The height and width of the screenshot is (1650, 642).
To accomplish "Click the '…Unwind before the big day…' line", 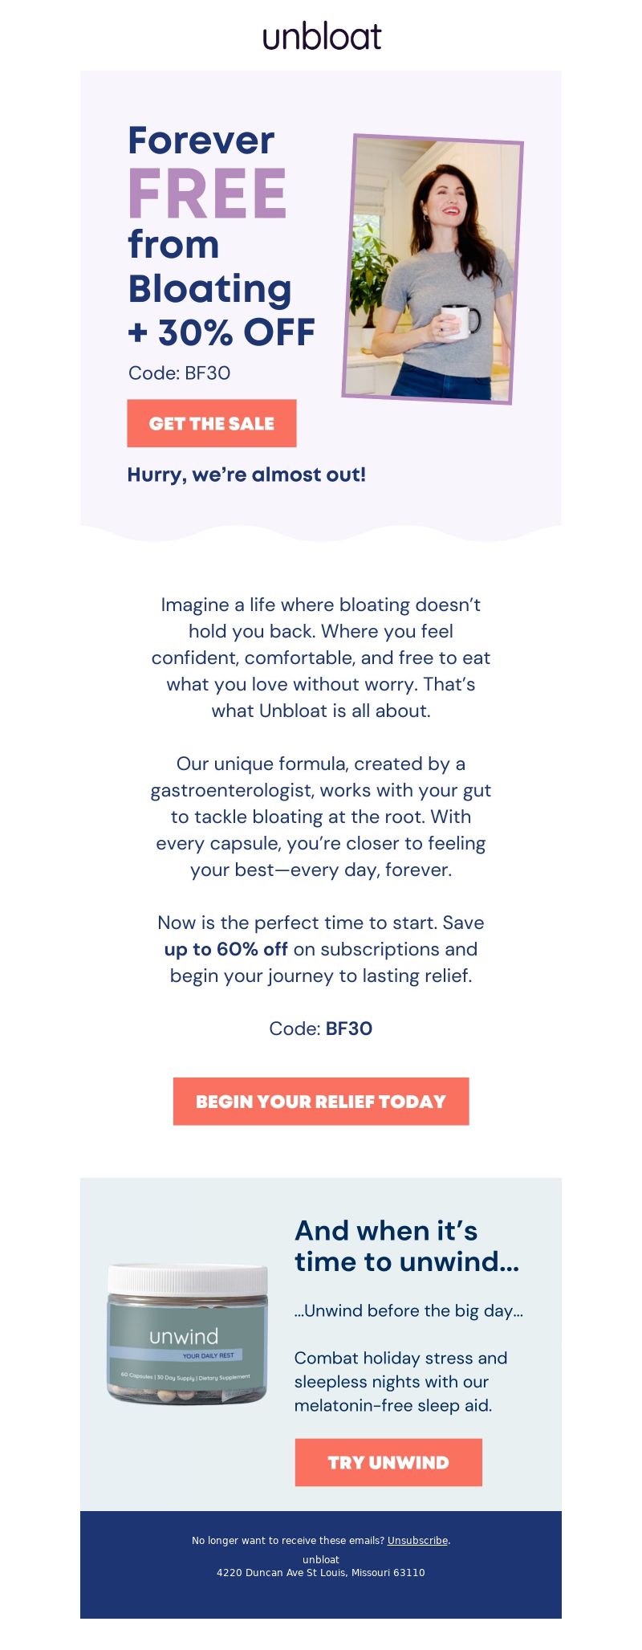I will tap(408, 1310).
